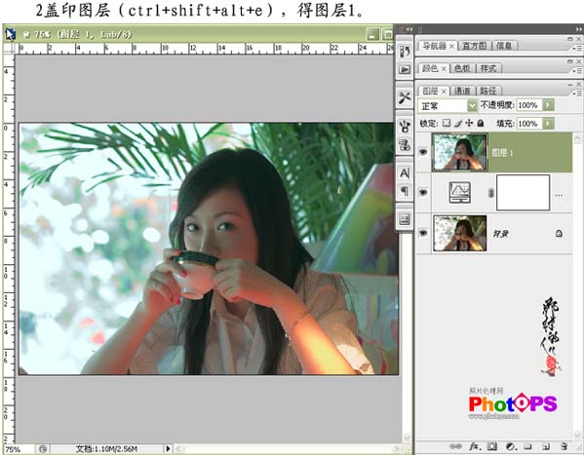Create a new group icon
This screenshot has width=584, height=455.
click(527, 446)
